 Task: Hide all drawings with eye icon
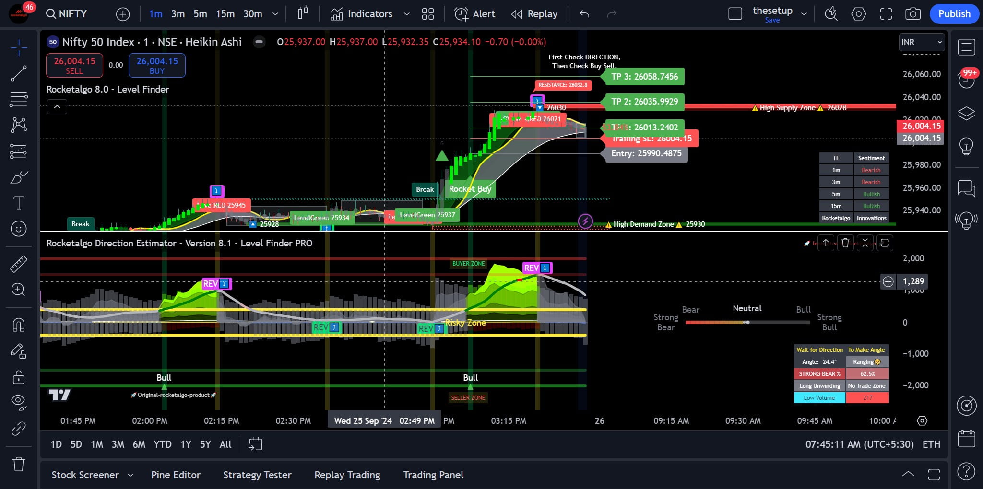19,402
